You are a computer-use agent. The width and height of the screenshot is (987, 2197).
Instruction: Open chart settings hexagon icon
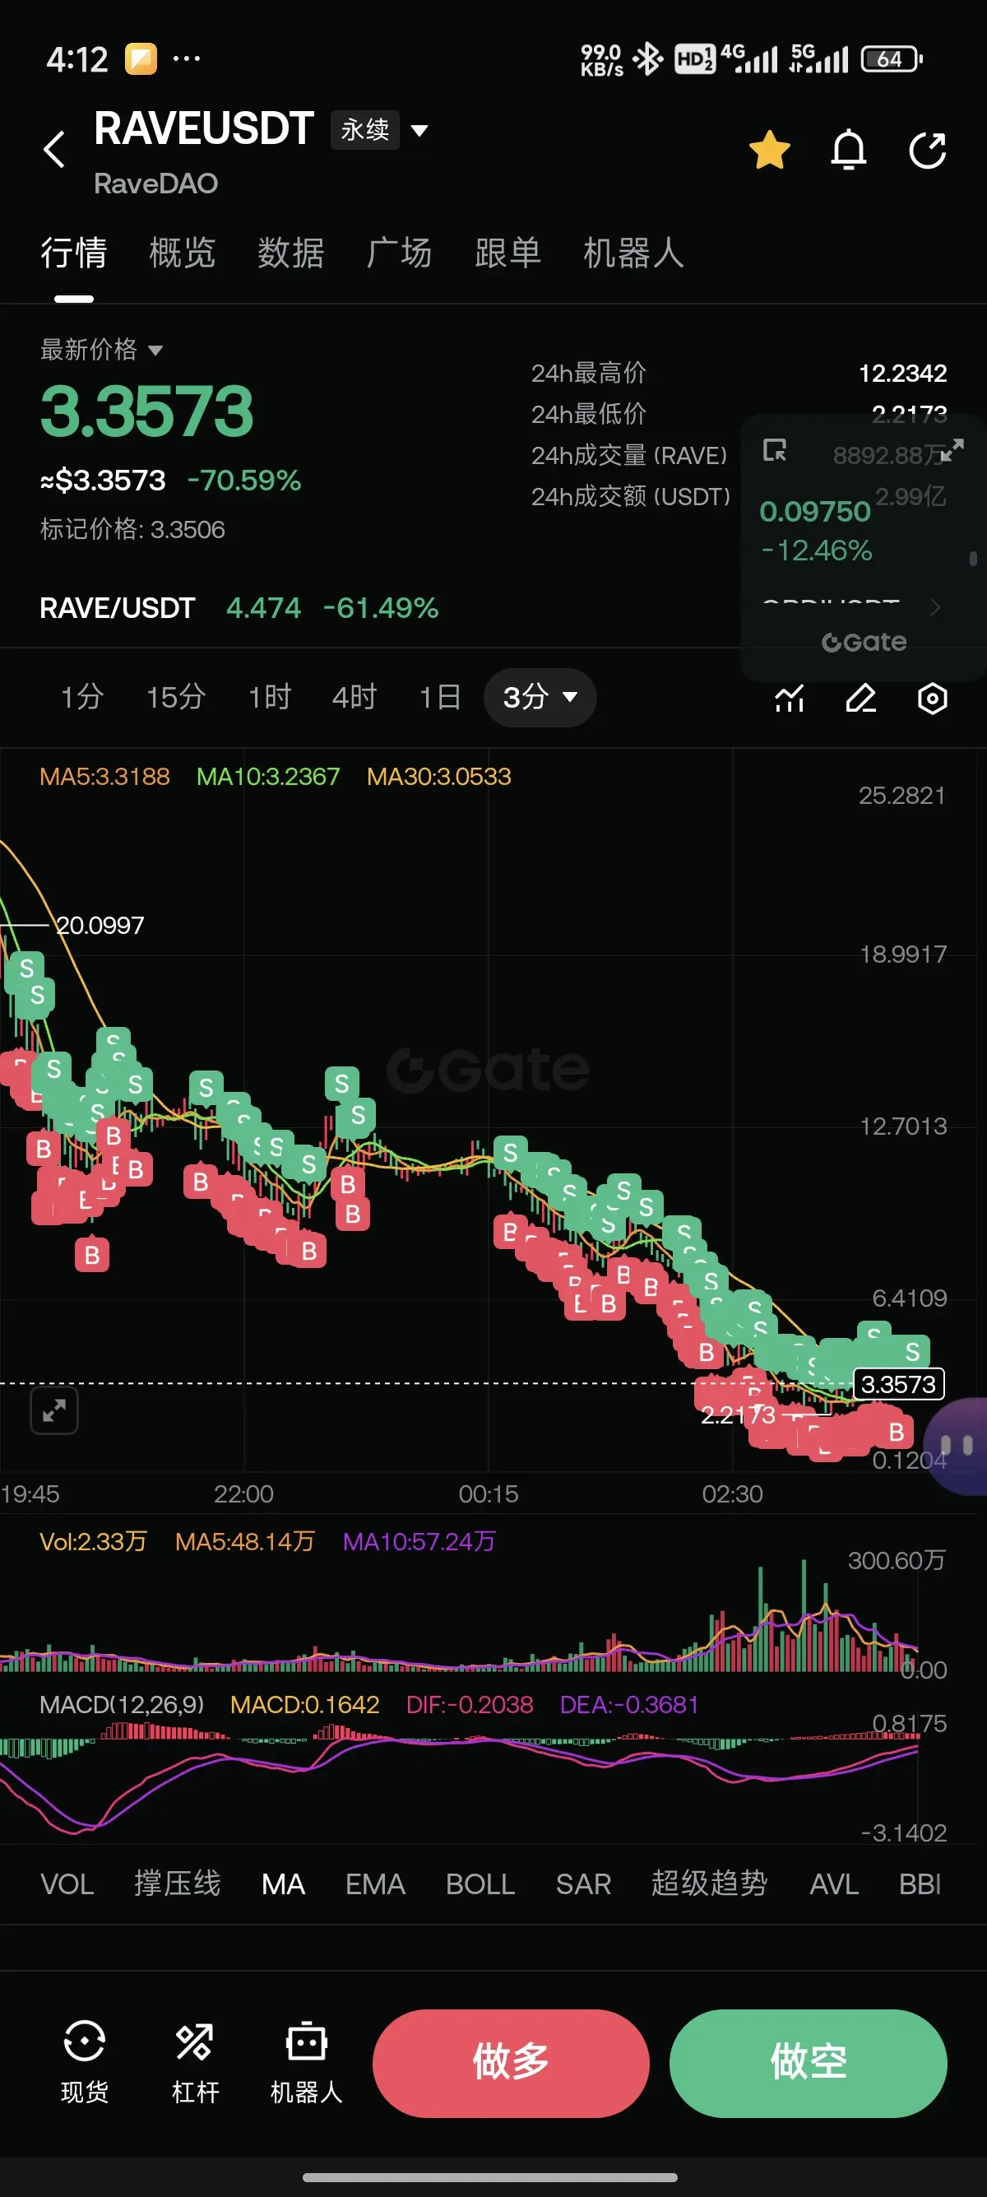(x=933, y=699)
